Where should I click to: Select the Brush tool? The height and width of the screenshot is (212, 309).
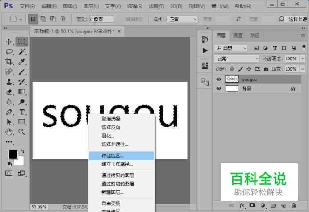pyautogui.click(x=22, y=72)
